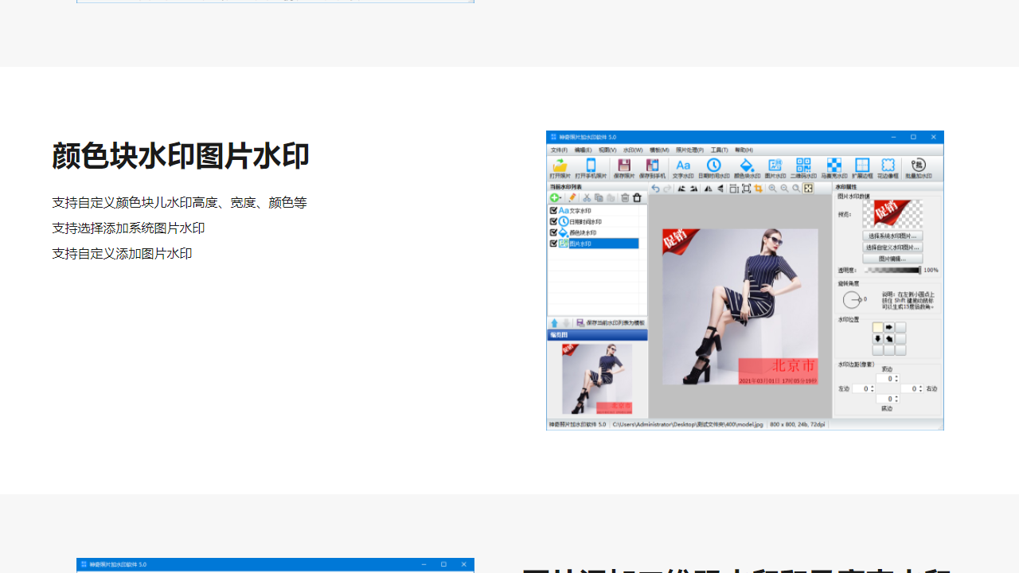Click the undo arrow in the editor toolbar
This screenshot has height=573, width=1019.
[x=654, y=189]
